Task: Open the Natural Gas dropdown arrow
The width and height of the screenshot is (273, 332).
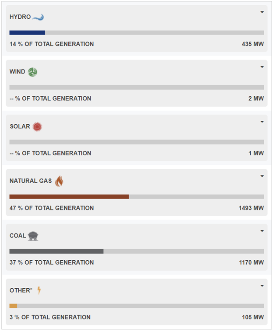Action: pos(262,176)
